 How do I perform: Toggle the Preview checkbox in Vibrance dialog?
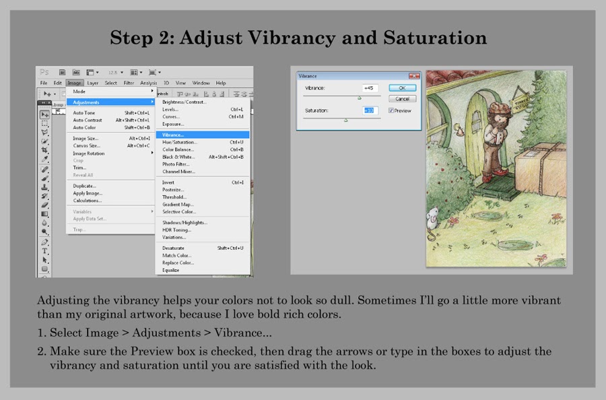[391, 110]
